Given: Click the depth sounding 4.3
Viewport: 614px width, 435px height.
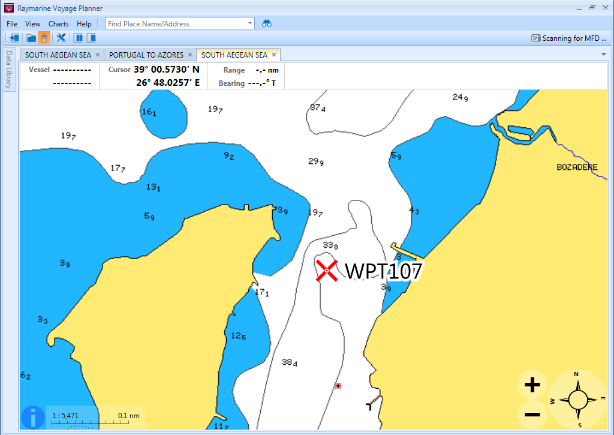Looking at the screenshot, I should tap(414, 211).
